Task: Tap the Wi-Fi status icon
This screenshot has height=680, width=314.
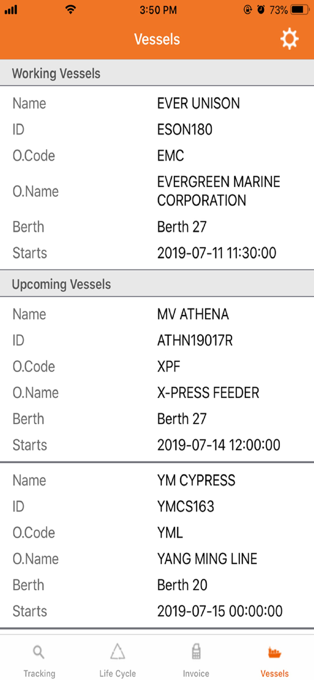Action: (x=70, y=10)
